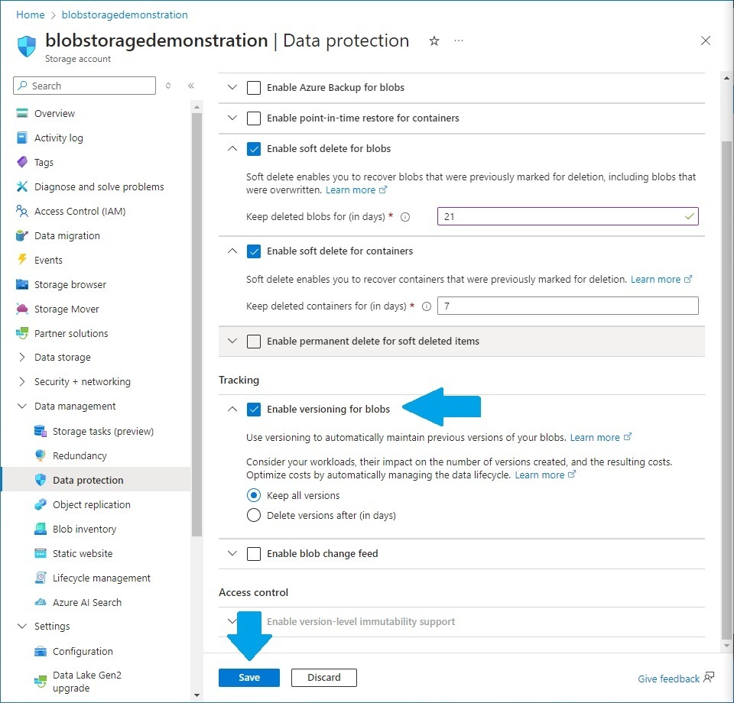Click the info icon next to Keep deleted containers
The height and width of the screenshot is (703, 734).
[x=427, y=306]
